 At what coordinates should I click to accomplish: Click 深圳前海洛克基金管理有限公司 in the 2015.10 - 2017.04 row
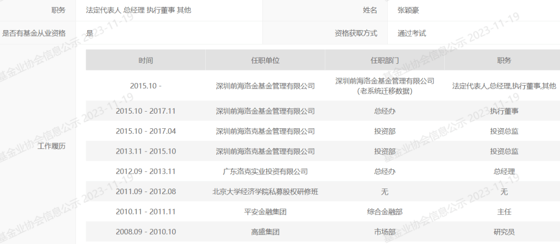click(265, 131)
